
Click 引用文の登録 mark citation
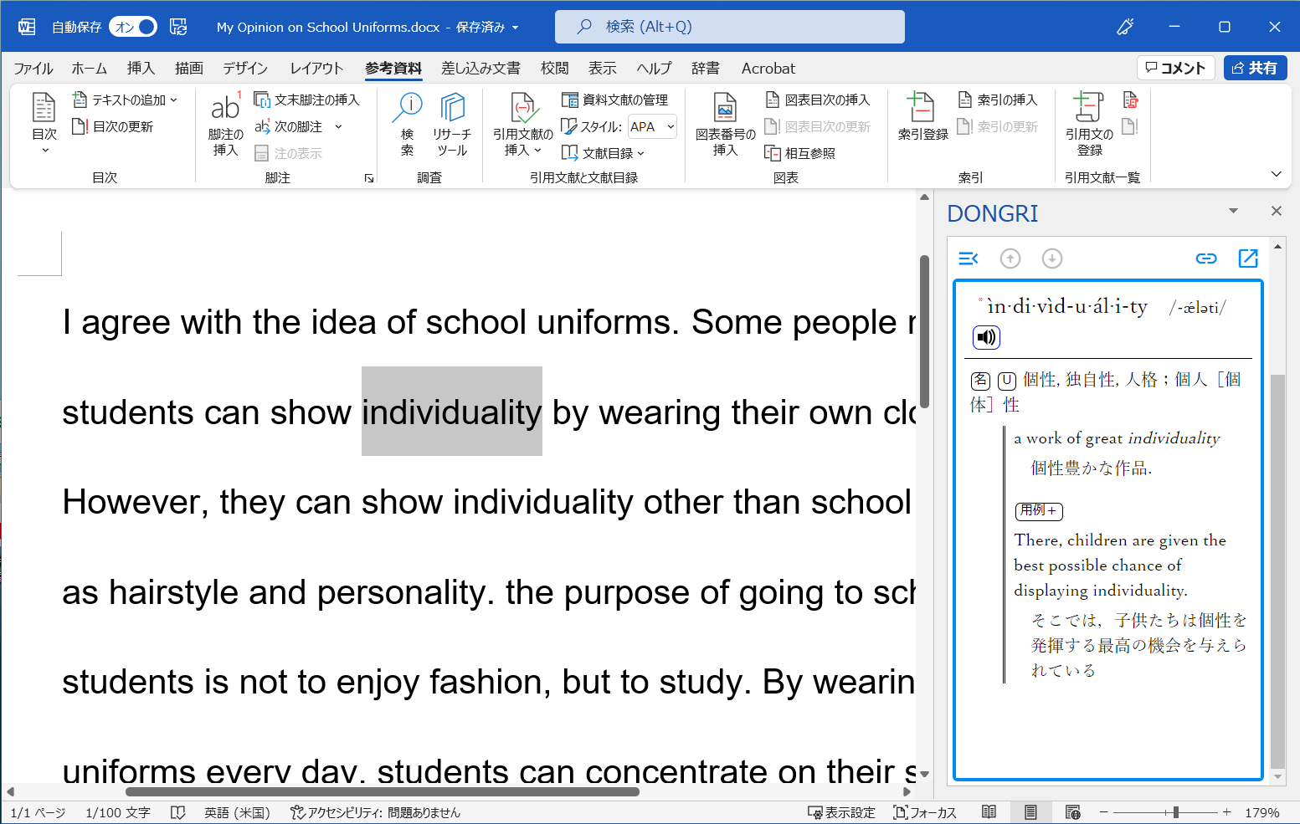(x=1089, y=124)
